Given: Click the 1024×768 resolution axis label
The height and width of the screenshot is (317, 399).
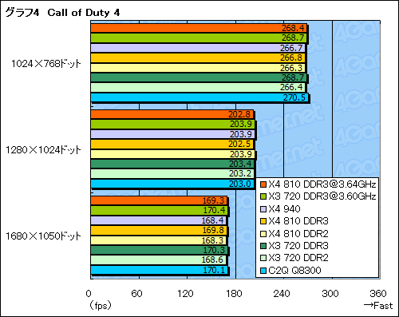Looking at the screenshot, I should point(45,64).
